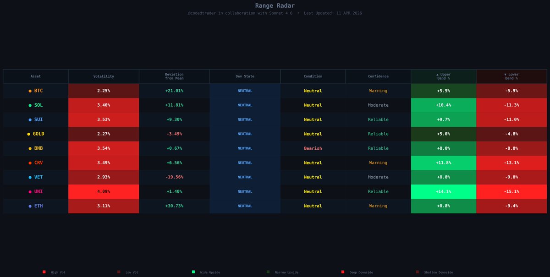550x277 pixels.
Task: Click the NEUTRAL dev state in UNI row
Action: (x=245, y=192)
